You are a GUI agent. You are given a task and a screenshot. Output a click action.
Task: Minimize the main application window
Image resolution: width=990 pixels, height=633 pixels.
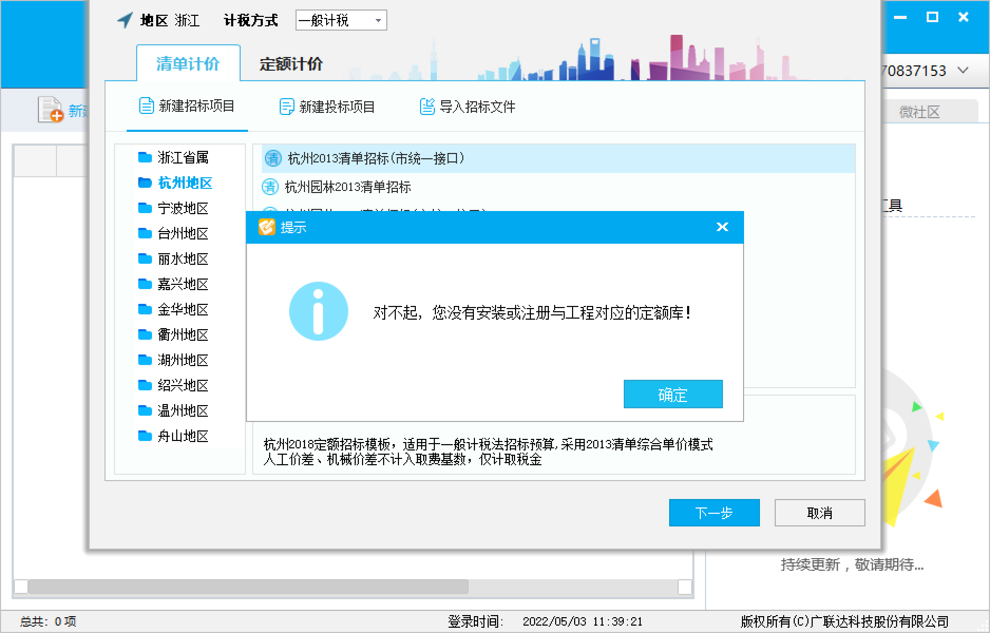(x=900, y=17)
